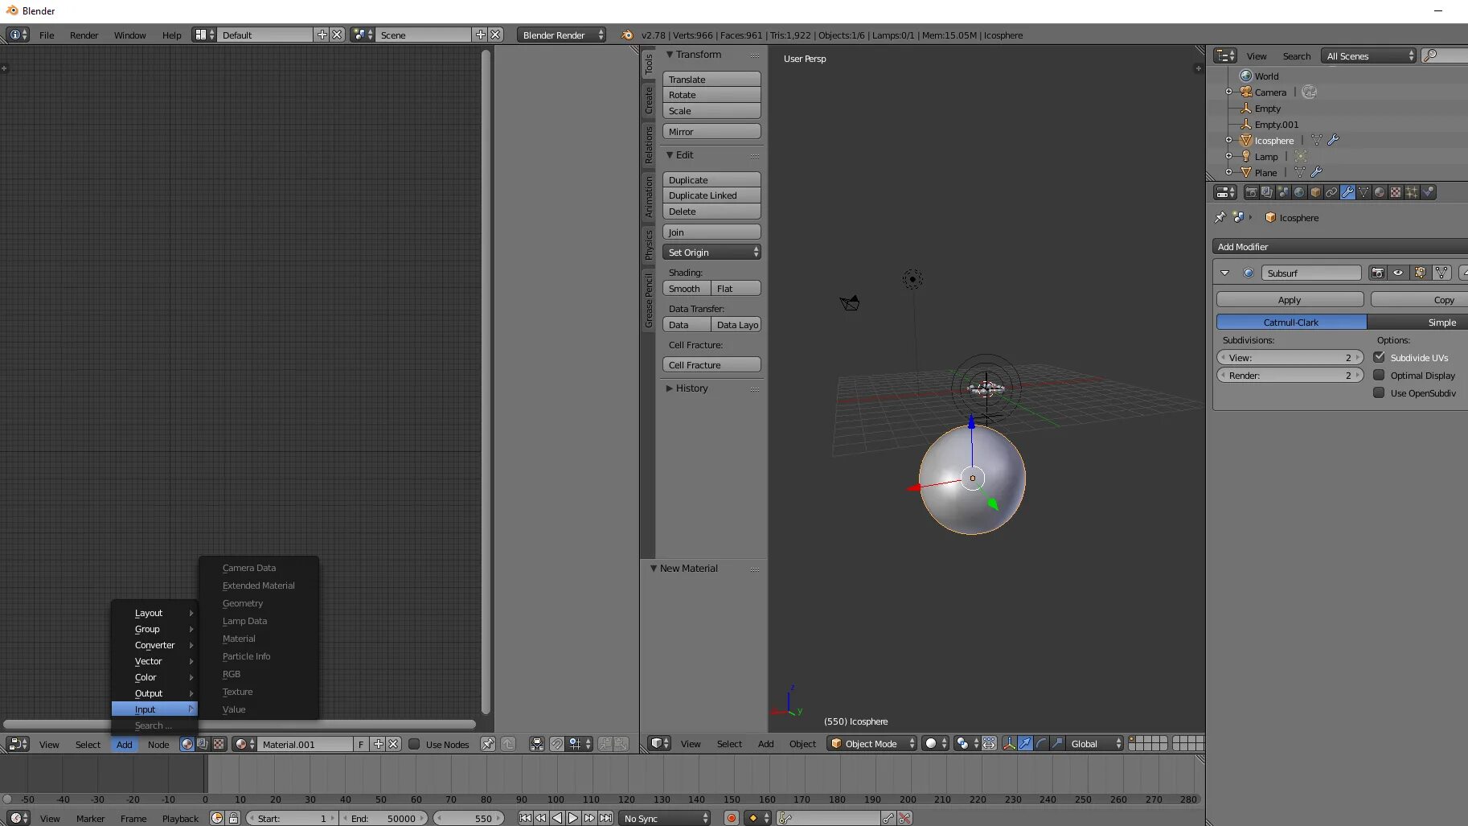Uncheck Subdivide UVs option
Image resolution: width=1468 pixels, height=826 pixels.
coord(1379,357)
